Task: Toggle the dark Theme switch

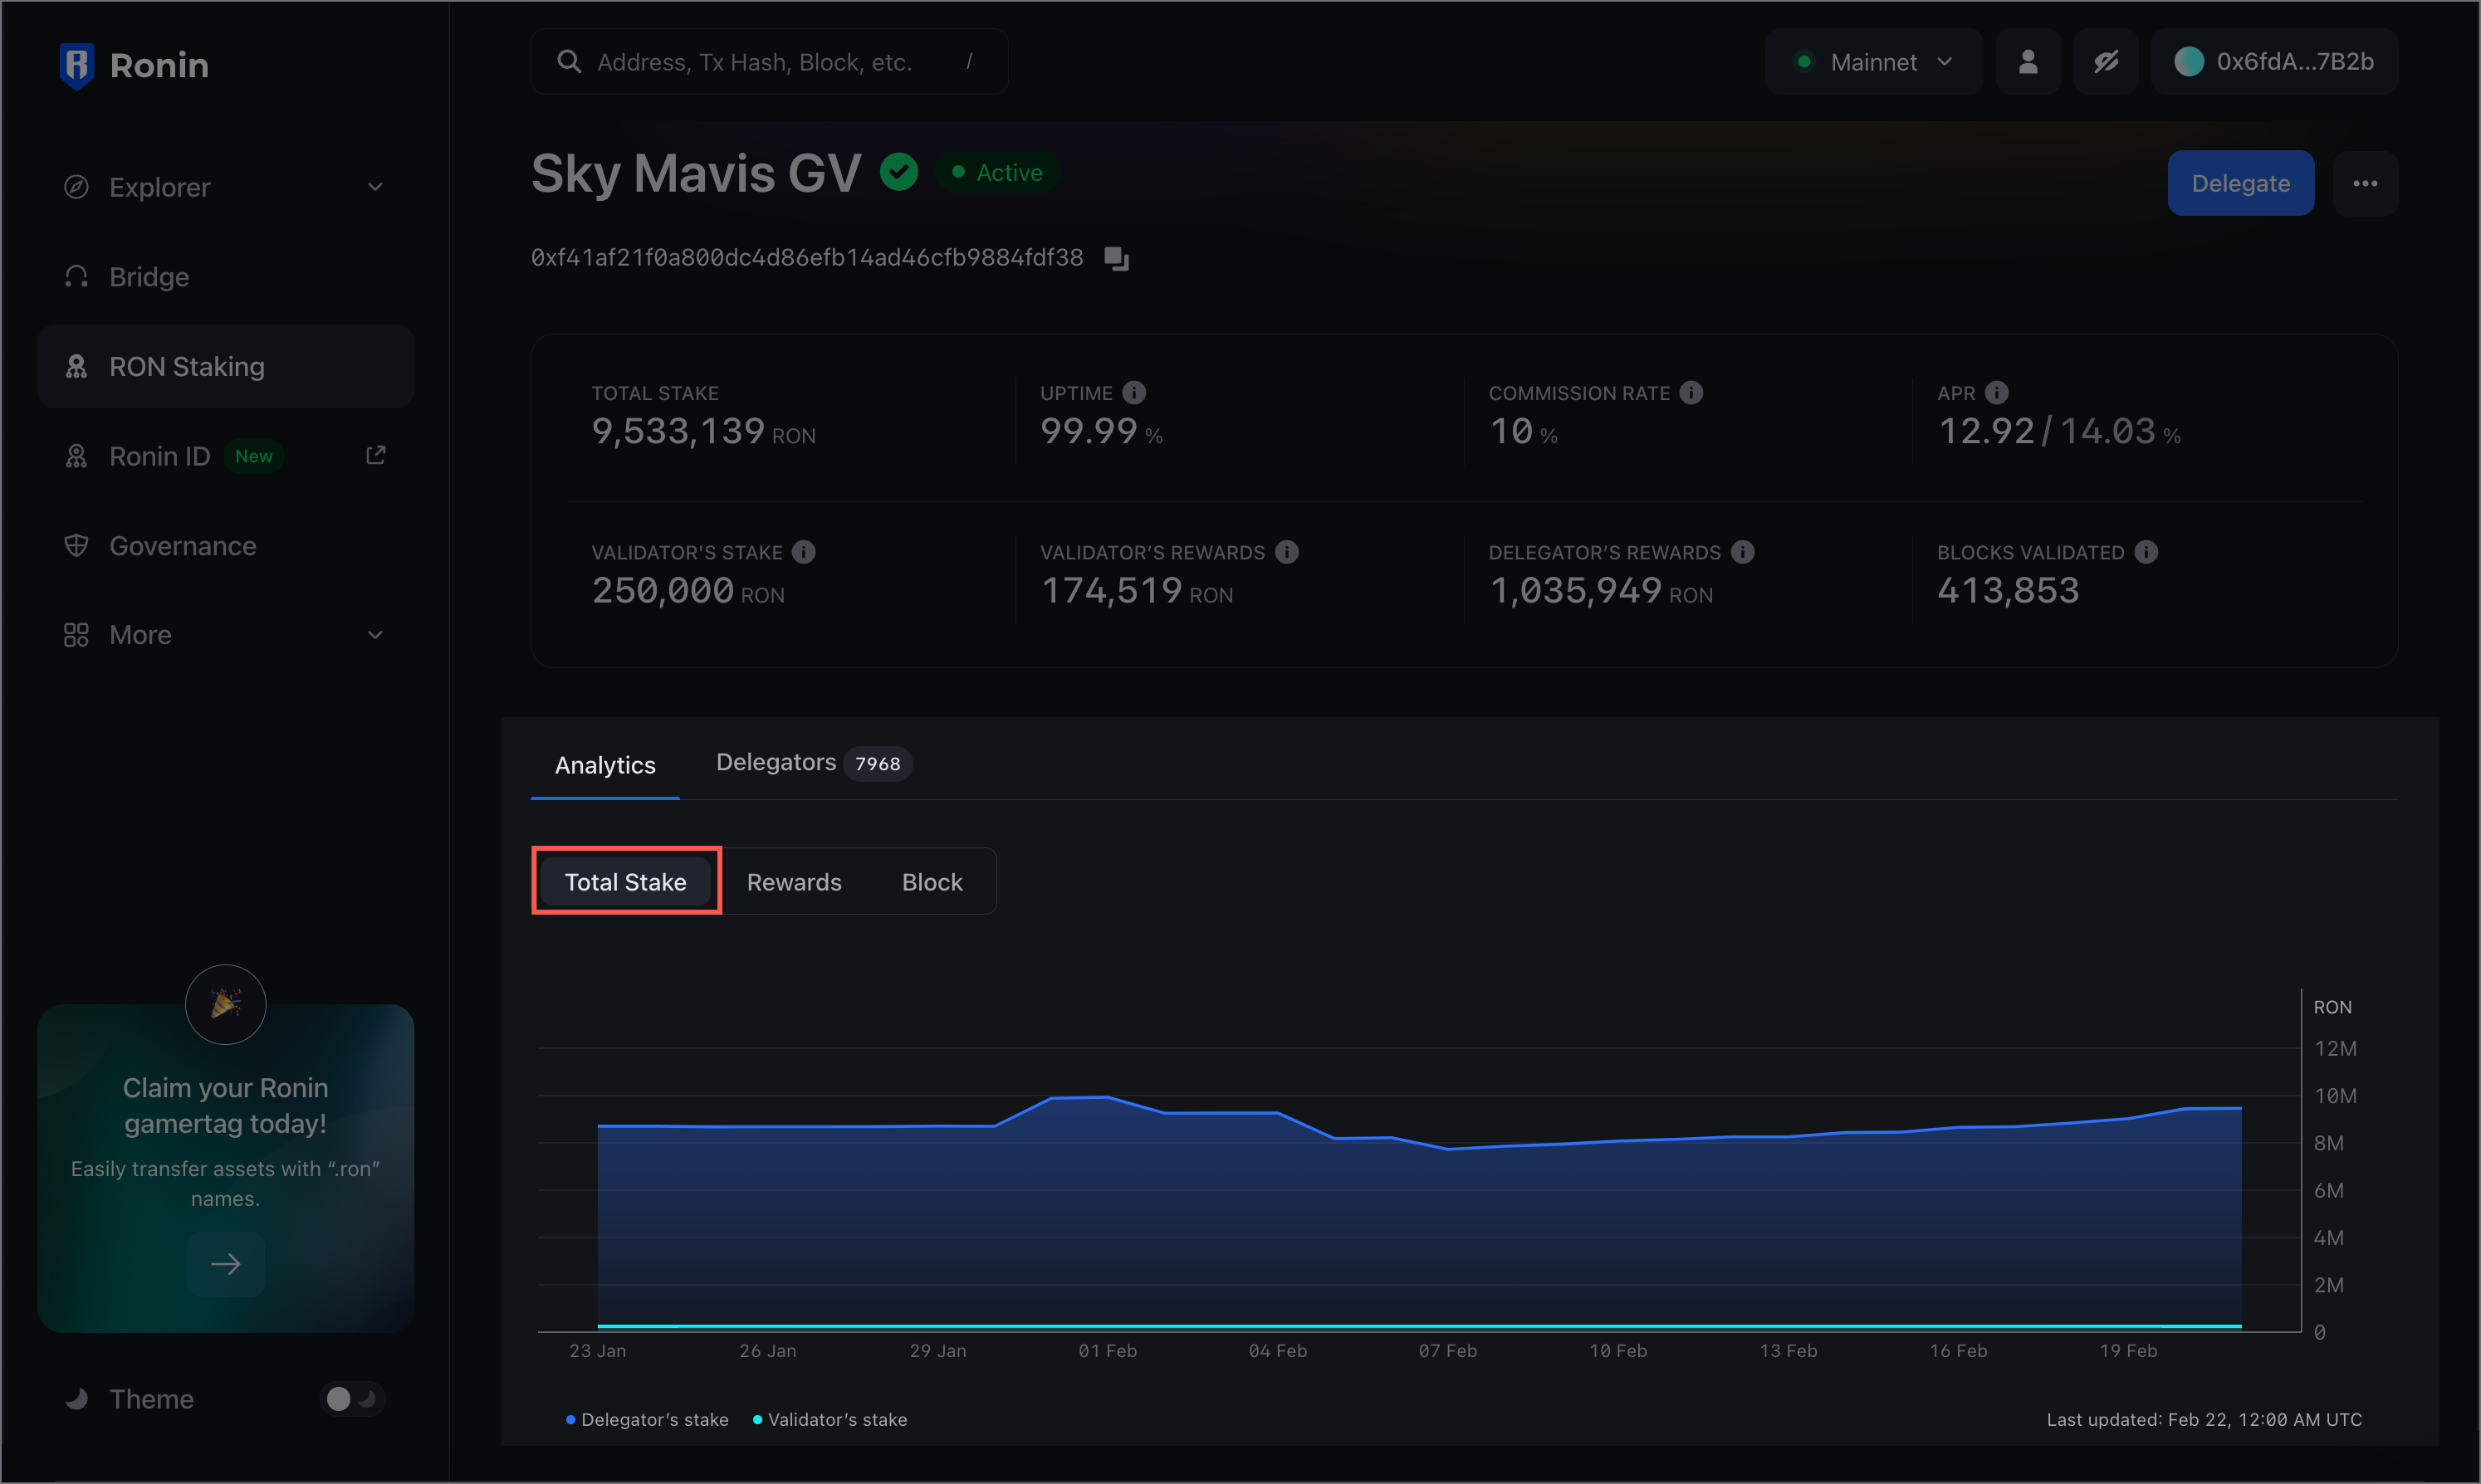Action: click(x=352, y=1399)
